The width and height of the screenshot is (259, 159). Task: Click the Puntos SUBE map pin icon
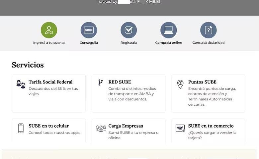tap(180, 84)
